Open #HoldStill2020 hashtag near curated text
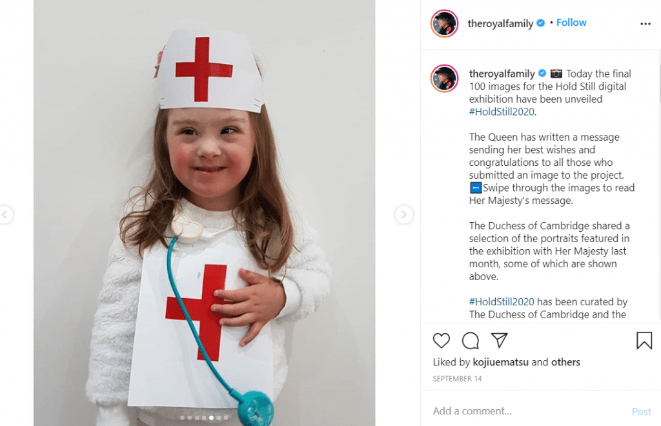The width and height of the screenshot is (661, 426). point(502,301)
